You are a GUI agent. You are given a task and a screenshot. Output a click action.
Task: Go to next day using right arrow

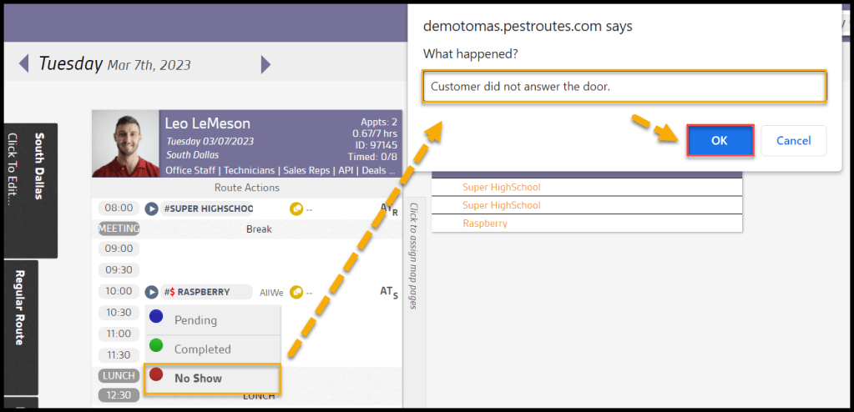pyautogui.click(x=265, y=64)
